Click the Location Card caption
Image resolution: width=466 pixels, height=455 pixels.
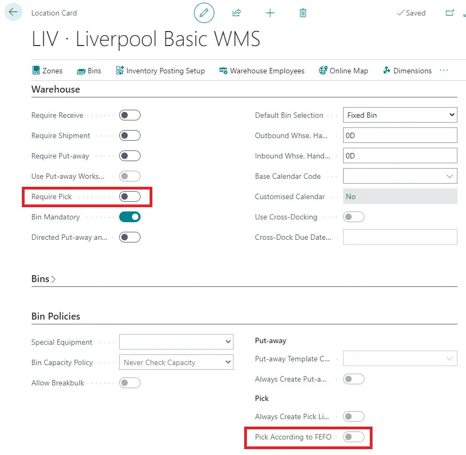coord(54,13)
